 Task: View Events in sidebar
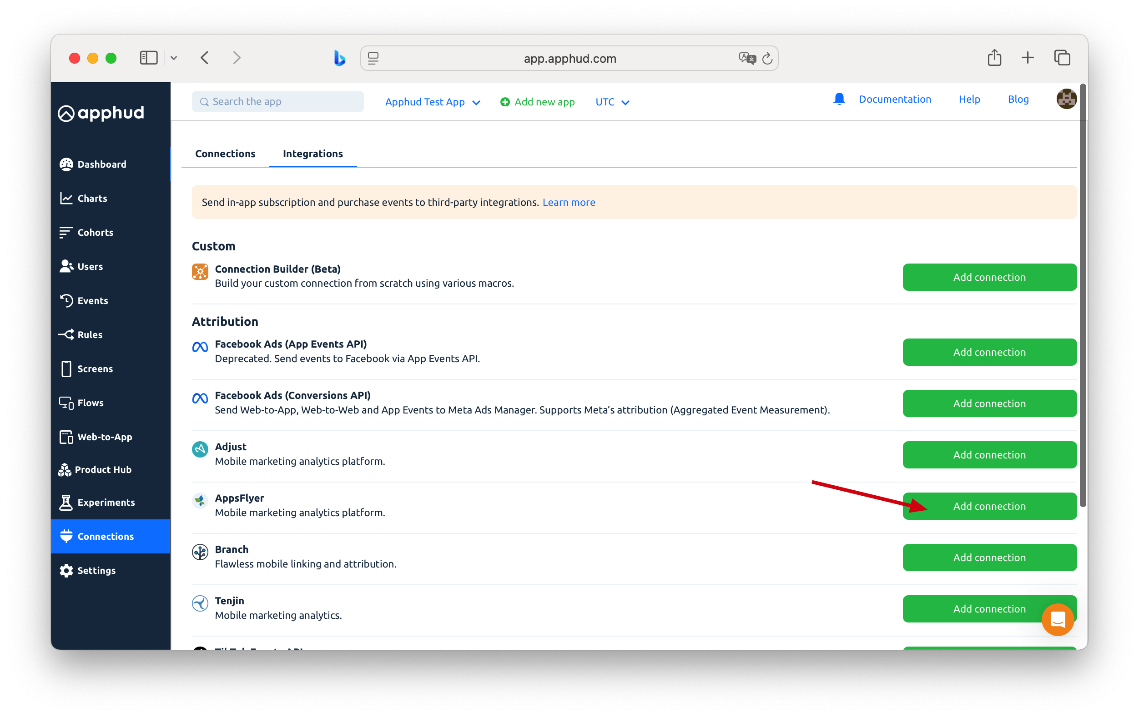point(110,300)
